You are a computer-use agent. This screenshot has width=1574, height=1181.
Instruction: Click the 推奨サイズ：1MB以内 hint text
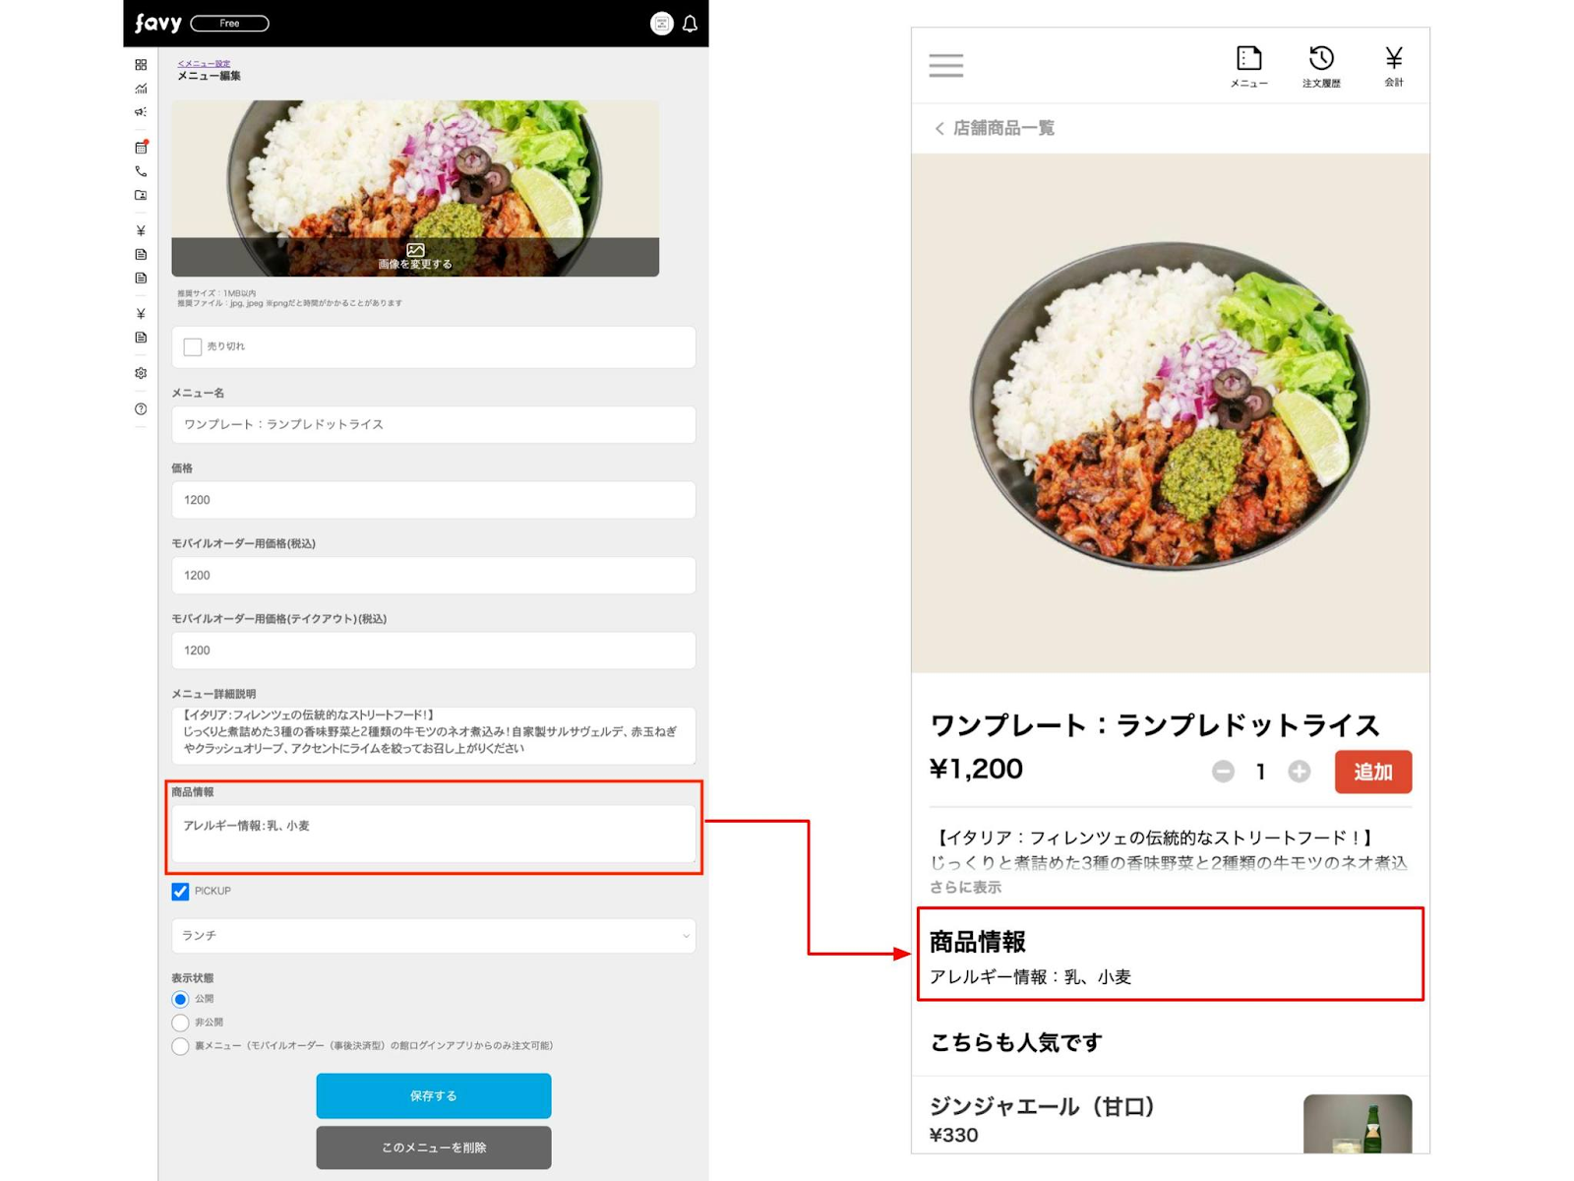pyautogui.click(x=216, y=293)
